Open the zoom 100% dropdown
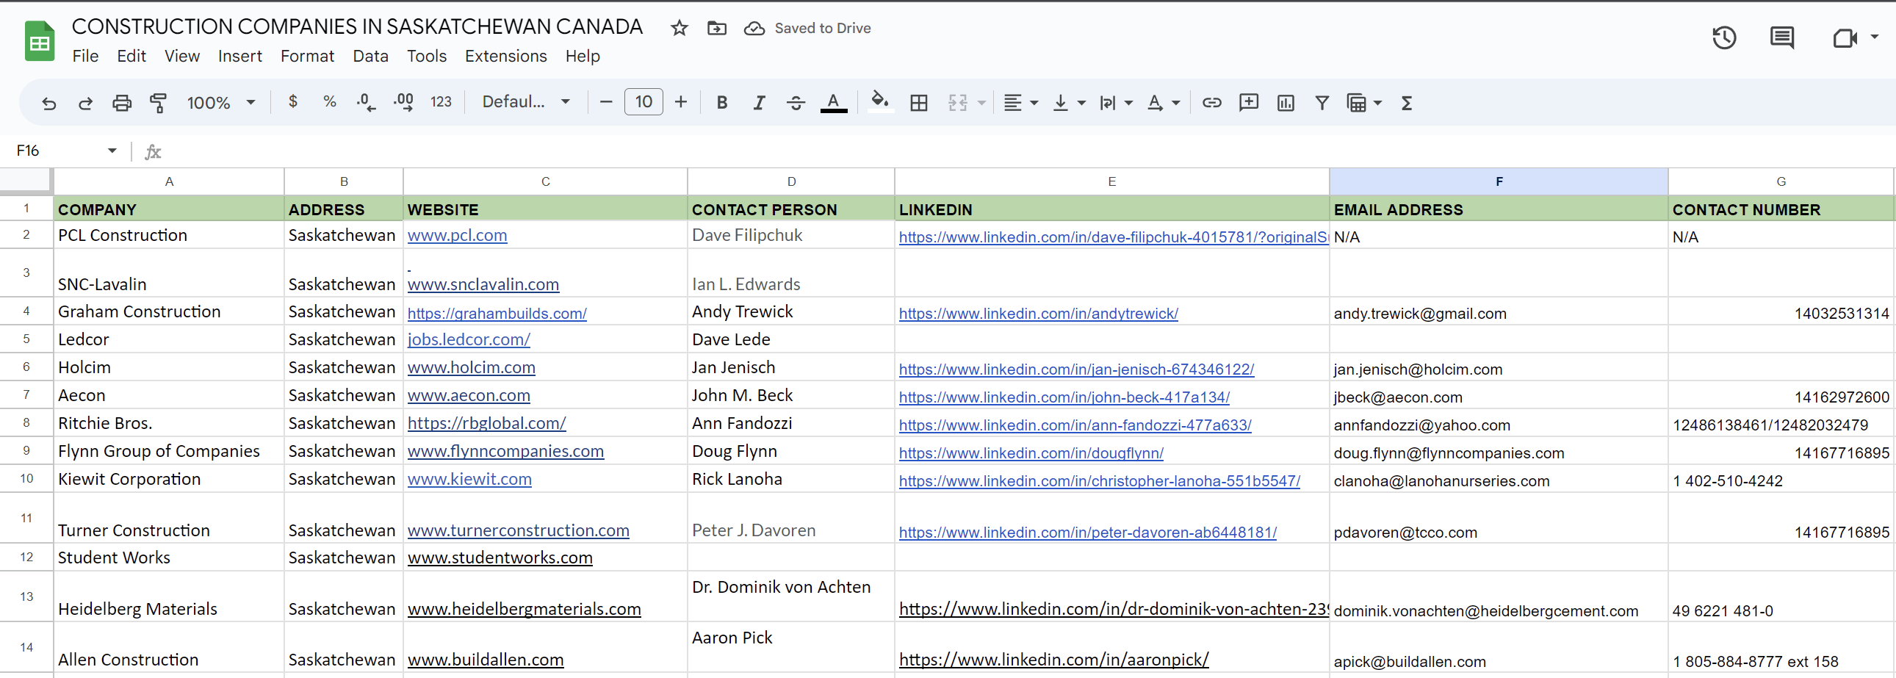1896x678 pixels. pos(220,103)
